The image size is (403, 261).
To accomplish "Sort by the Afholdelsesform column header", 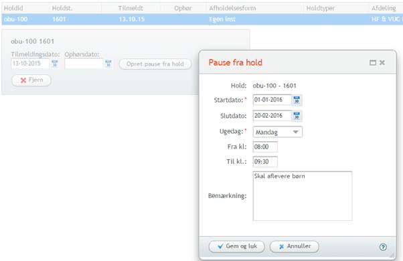I will coord(232,8).
